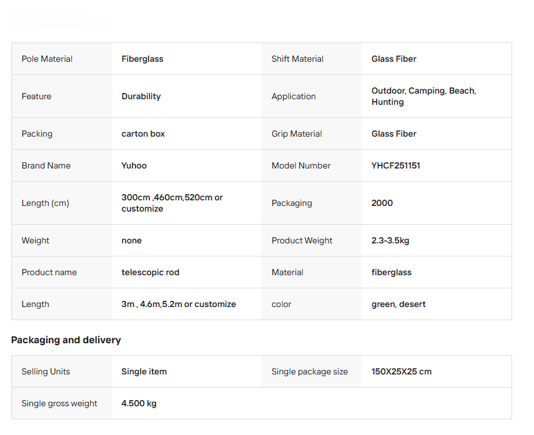534x435 pixels.
Task: Click the 3m, 4.6m, 5.2m length value
Action: tap(179, 304)
